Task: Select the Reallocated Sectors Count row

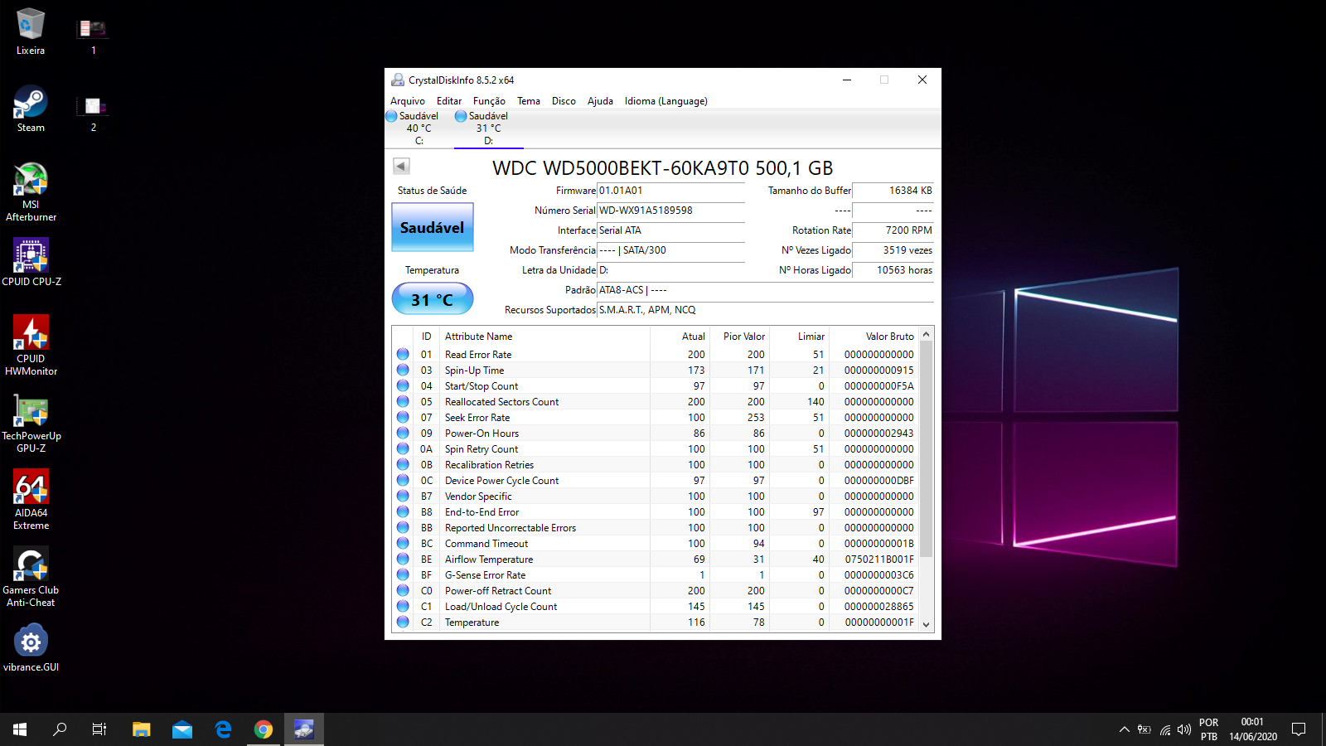Action: tap(656, 402)
